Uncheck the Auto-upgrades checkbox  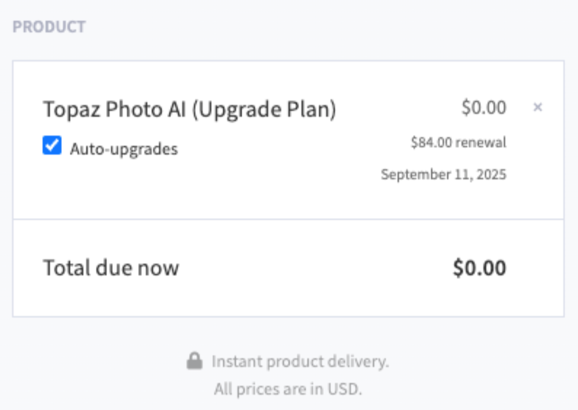click(52, 146)
